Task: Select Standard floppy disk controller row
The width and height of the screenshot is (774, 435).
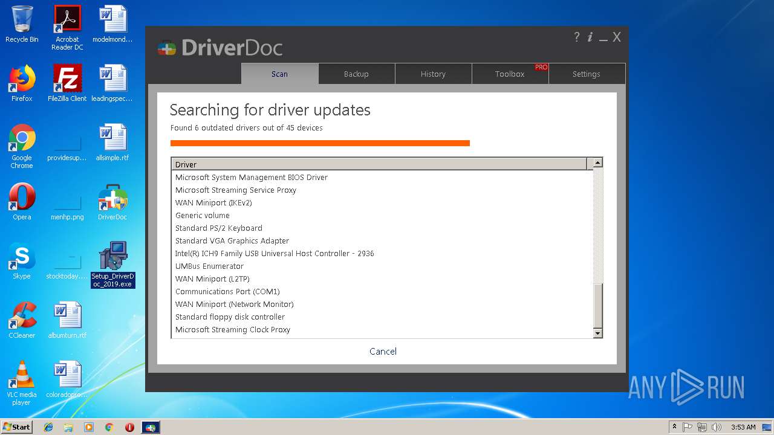Action: coord(382,317)
